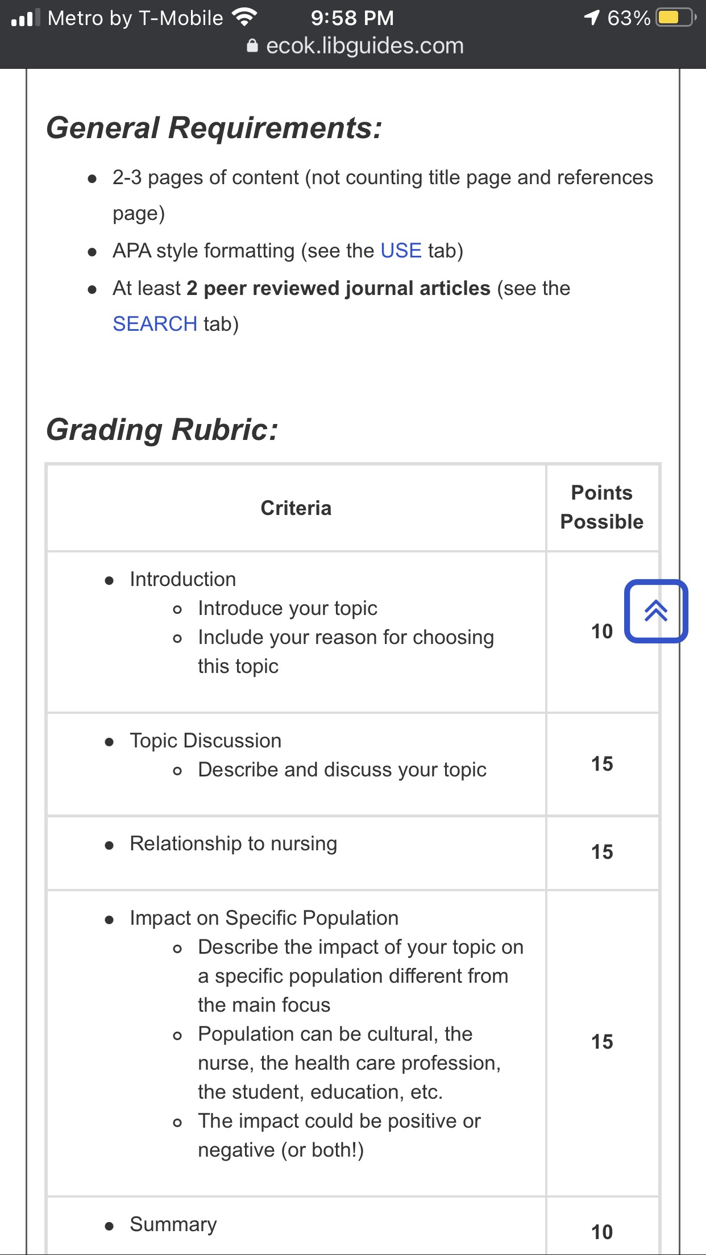
Task: Tap the battery icon in status bar
Action: (676, 18)
